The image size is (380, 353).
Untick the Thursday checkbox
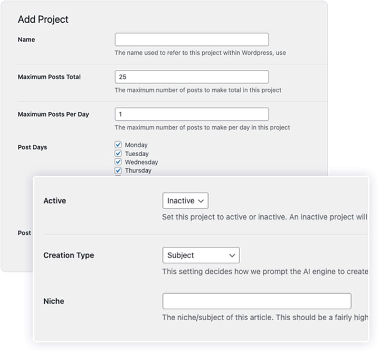pos(118,170)
